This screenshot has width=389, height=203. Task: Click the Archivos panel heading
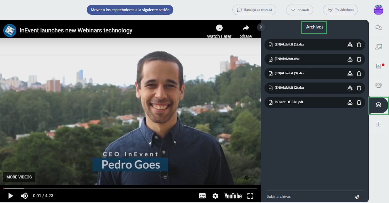click(314, 27)
